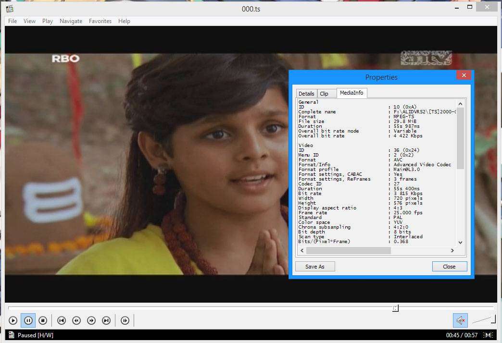Click Close button in Properties dialog
The width and height of the screenshot is (502, 343).
pos(449,267)
